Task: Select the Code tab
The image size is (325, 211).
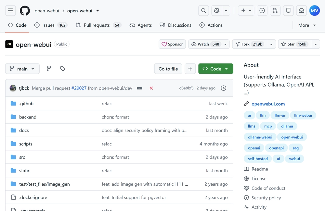Action: tap(17, 25)
